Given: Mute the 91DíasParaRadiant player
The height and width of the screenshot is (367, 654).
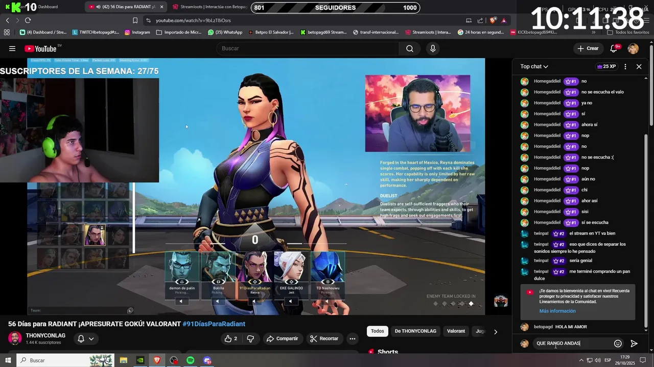Looking at the screenshot, I should [x=254, y=301].
